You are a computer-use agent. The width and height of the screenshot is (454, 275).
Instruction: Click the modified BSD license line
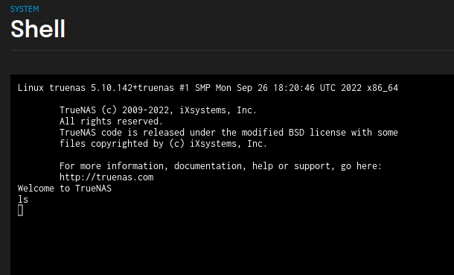[228, 133]
